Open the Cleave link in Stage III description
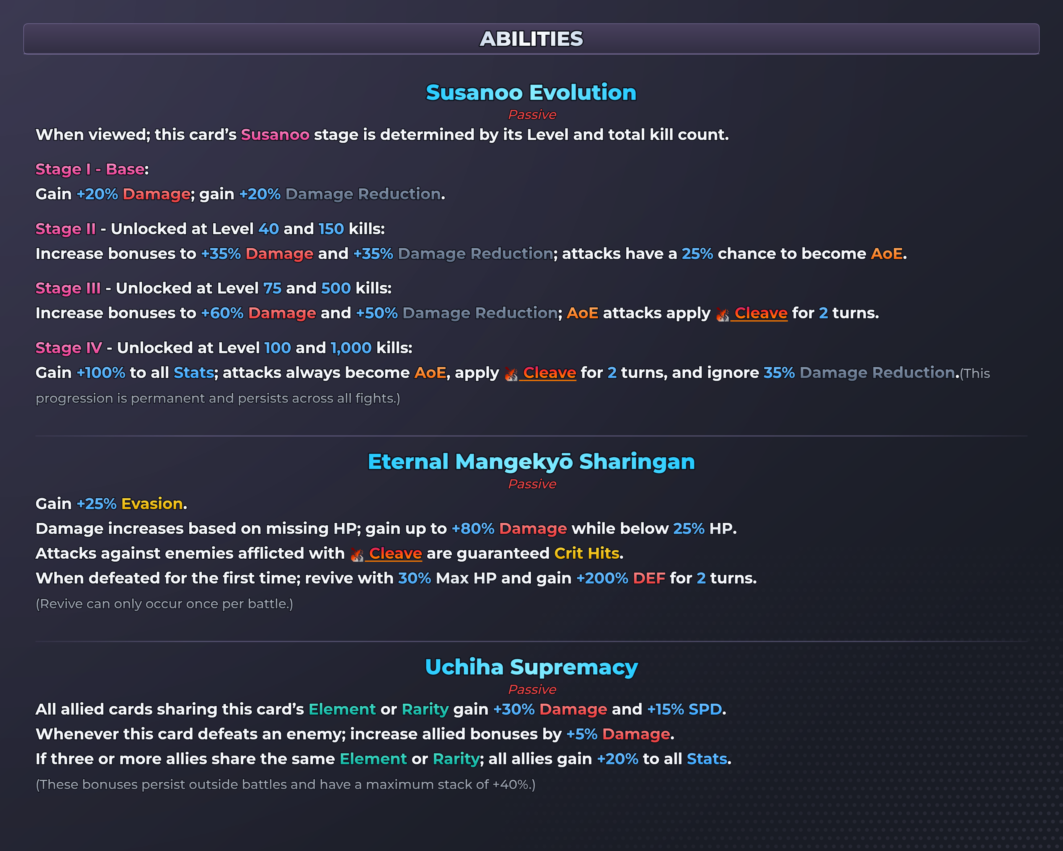This screenshot has width=1063, height=851. coord(761,313)
